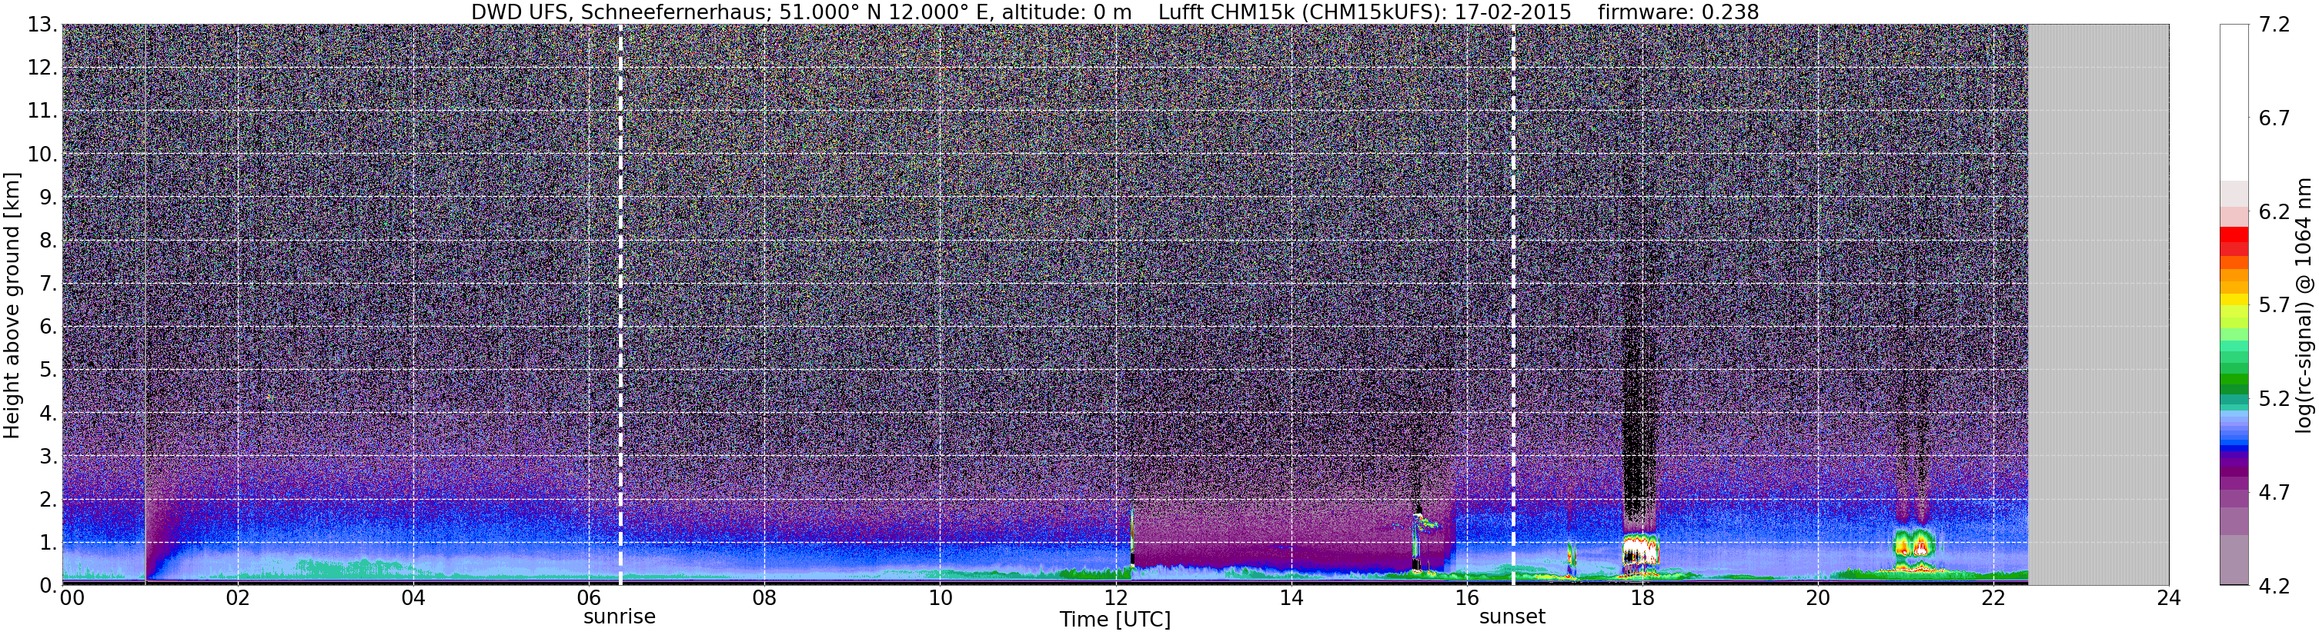Click the grey no-data region after 22 UTC
This screenshot has width=2319, height=635.
[x=2097, y=305]
